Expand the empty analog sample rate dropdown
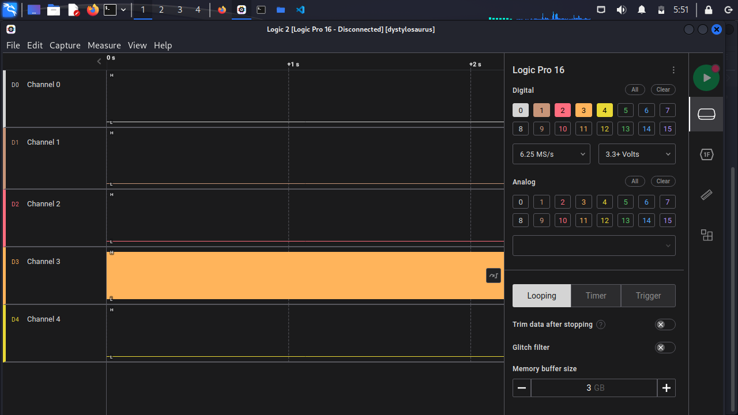The width and height of the screenshot is (738, 415). click(594, 246)
